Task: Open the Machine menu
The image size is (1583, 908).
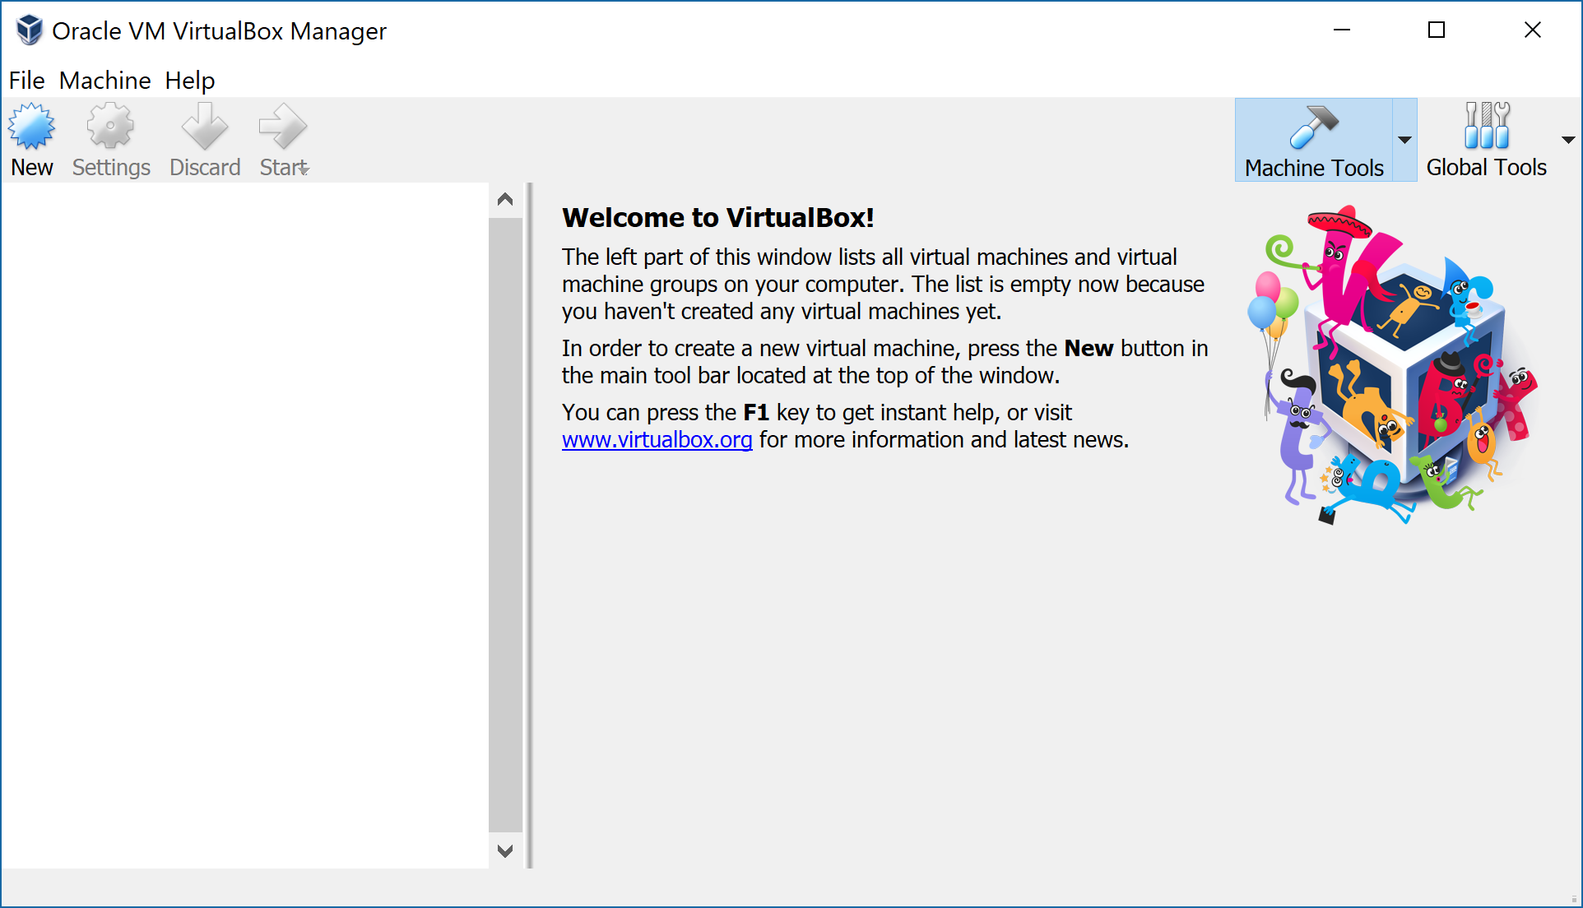Action: 105,81
